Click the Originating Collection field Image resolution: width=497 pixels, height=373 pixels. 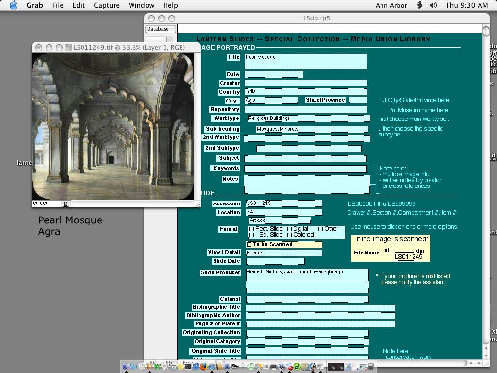coord(307,333)
